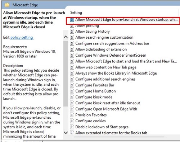Click icon of highlighted 'Allow Microsoft Edge to pre-launch' setting
The image size is (180, 142).
pyautogui.click(x=72, y=20)
